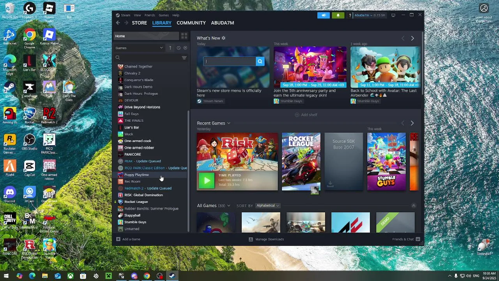The width and height of the screenshot is (499, 281).
Task: Open Stumble Guys 5th anniversary news
Action: (x=310, y=67)
